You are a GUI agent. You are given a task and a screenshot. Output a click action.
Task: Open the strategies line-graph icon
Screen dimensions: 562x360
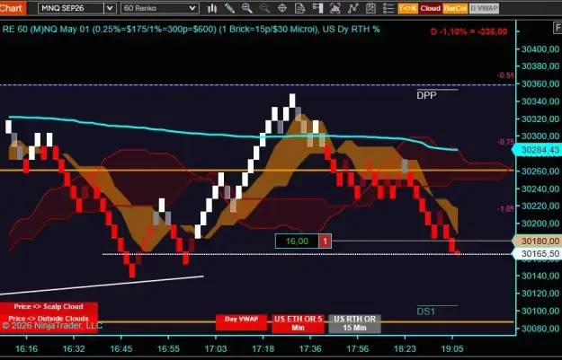point(353,8)
